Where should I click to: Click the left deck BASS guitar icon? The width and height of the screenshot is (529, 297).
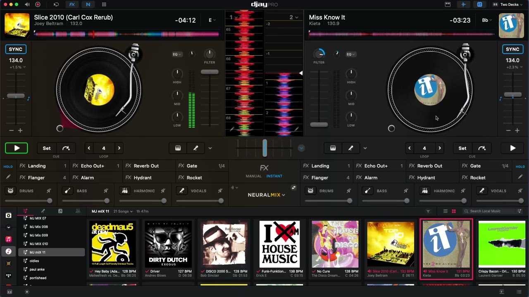(67, 191)
